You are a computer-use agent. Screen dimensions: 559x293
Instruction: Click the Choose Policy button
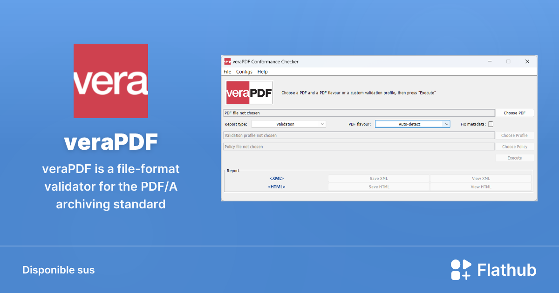click(x=514, y=146)
